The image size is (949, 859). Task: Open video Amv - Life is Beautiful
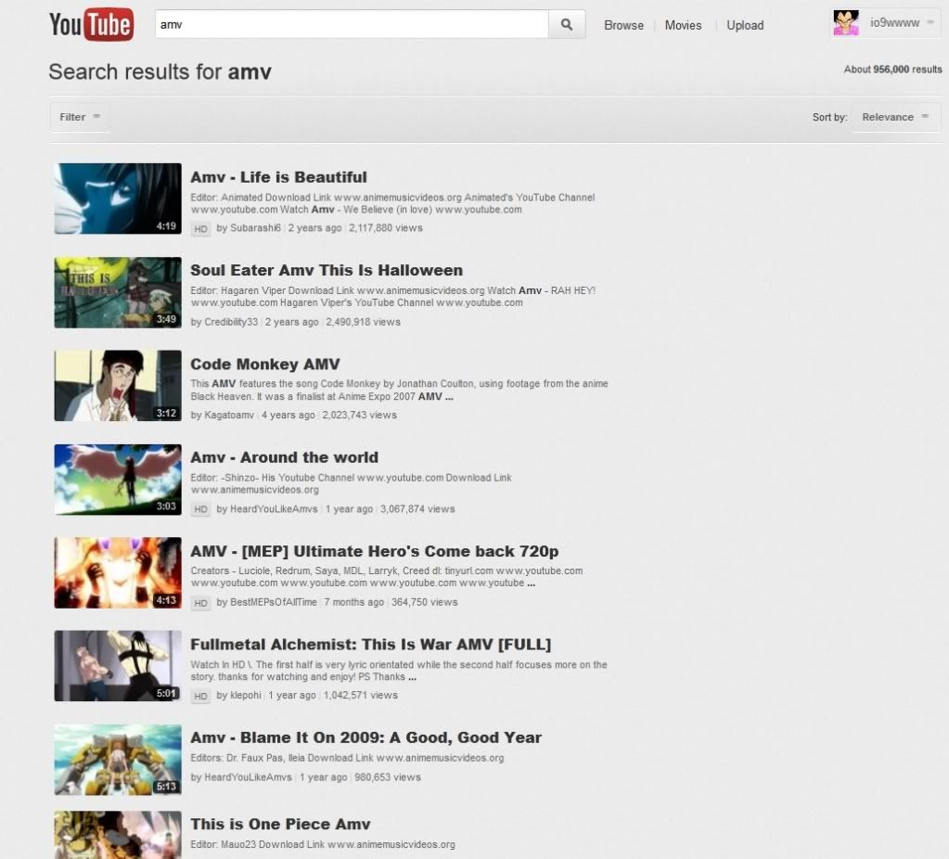point(278,177)
